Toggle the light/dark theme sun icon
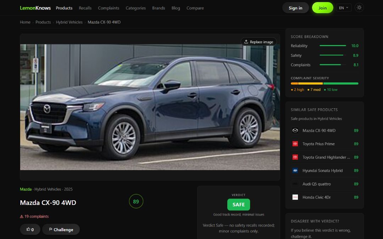 coord(359,7)
